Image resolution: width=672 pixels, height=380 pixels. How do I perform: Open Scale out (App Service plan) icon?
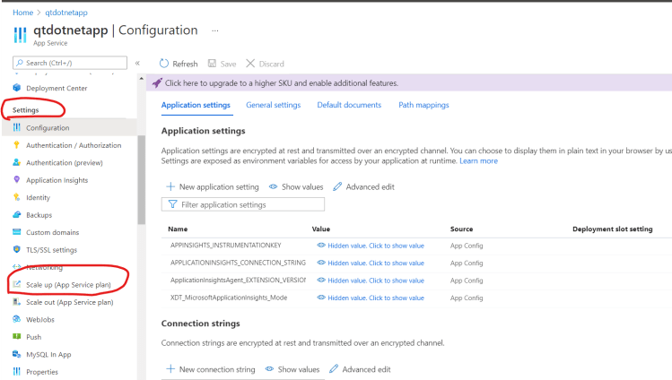17,302
